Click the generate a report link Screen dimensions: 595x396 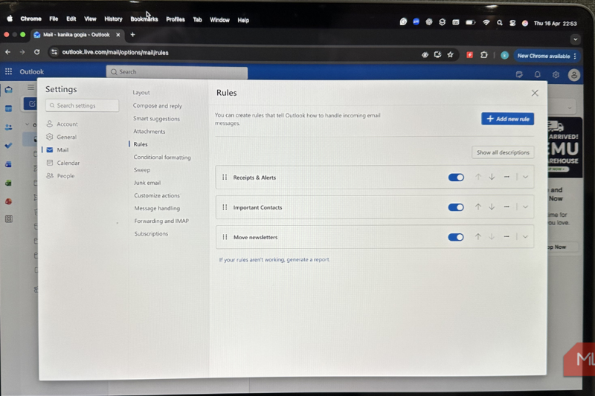pyautogui.click(x=308, y=259)
